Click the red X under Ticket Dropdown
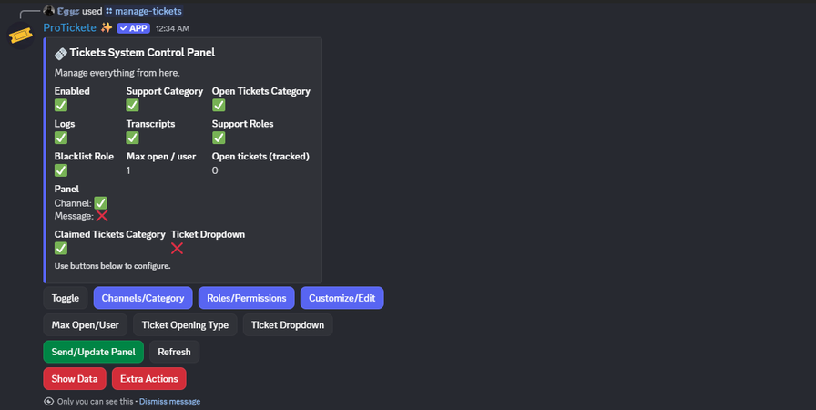This screenshot has width=816, height=410. (178, 248)
